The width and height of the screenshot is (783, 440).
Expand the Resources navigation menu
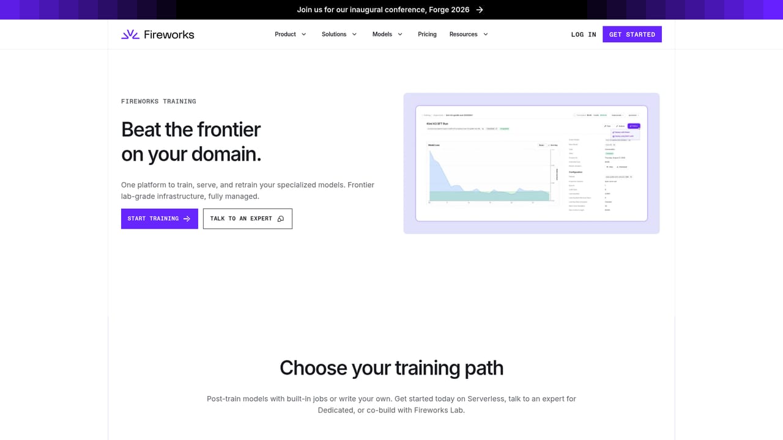point(469,34)
